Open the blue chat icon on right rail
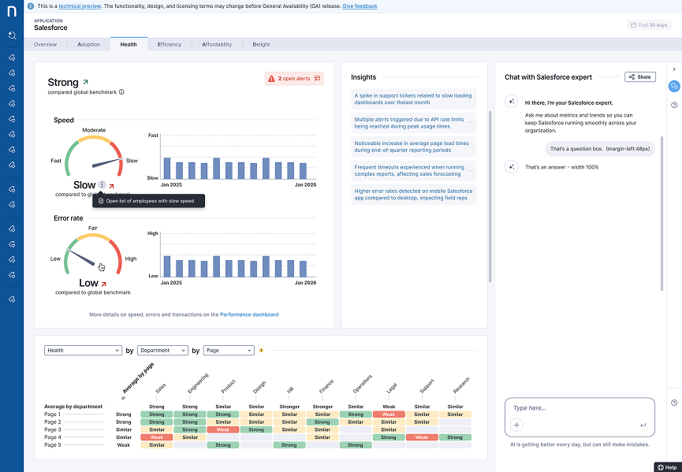This screenshot has height=472, width=682. (674, 86)
